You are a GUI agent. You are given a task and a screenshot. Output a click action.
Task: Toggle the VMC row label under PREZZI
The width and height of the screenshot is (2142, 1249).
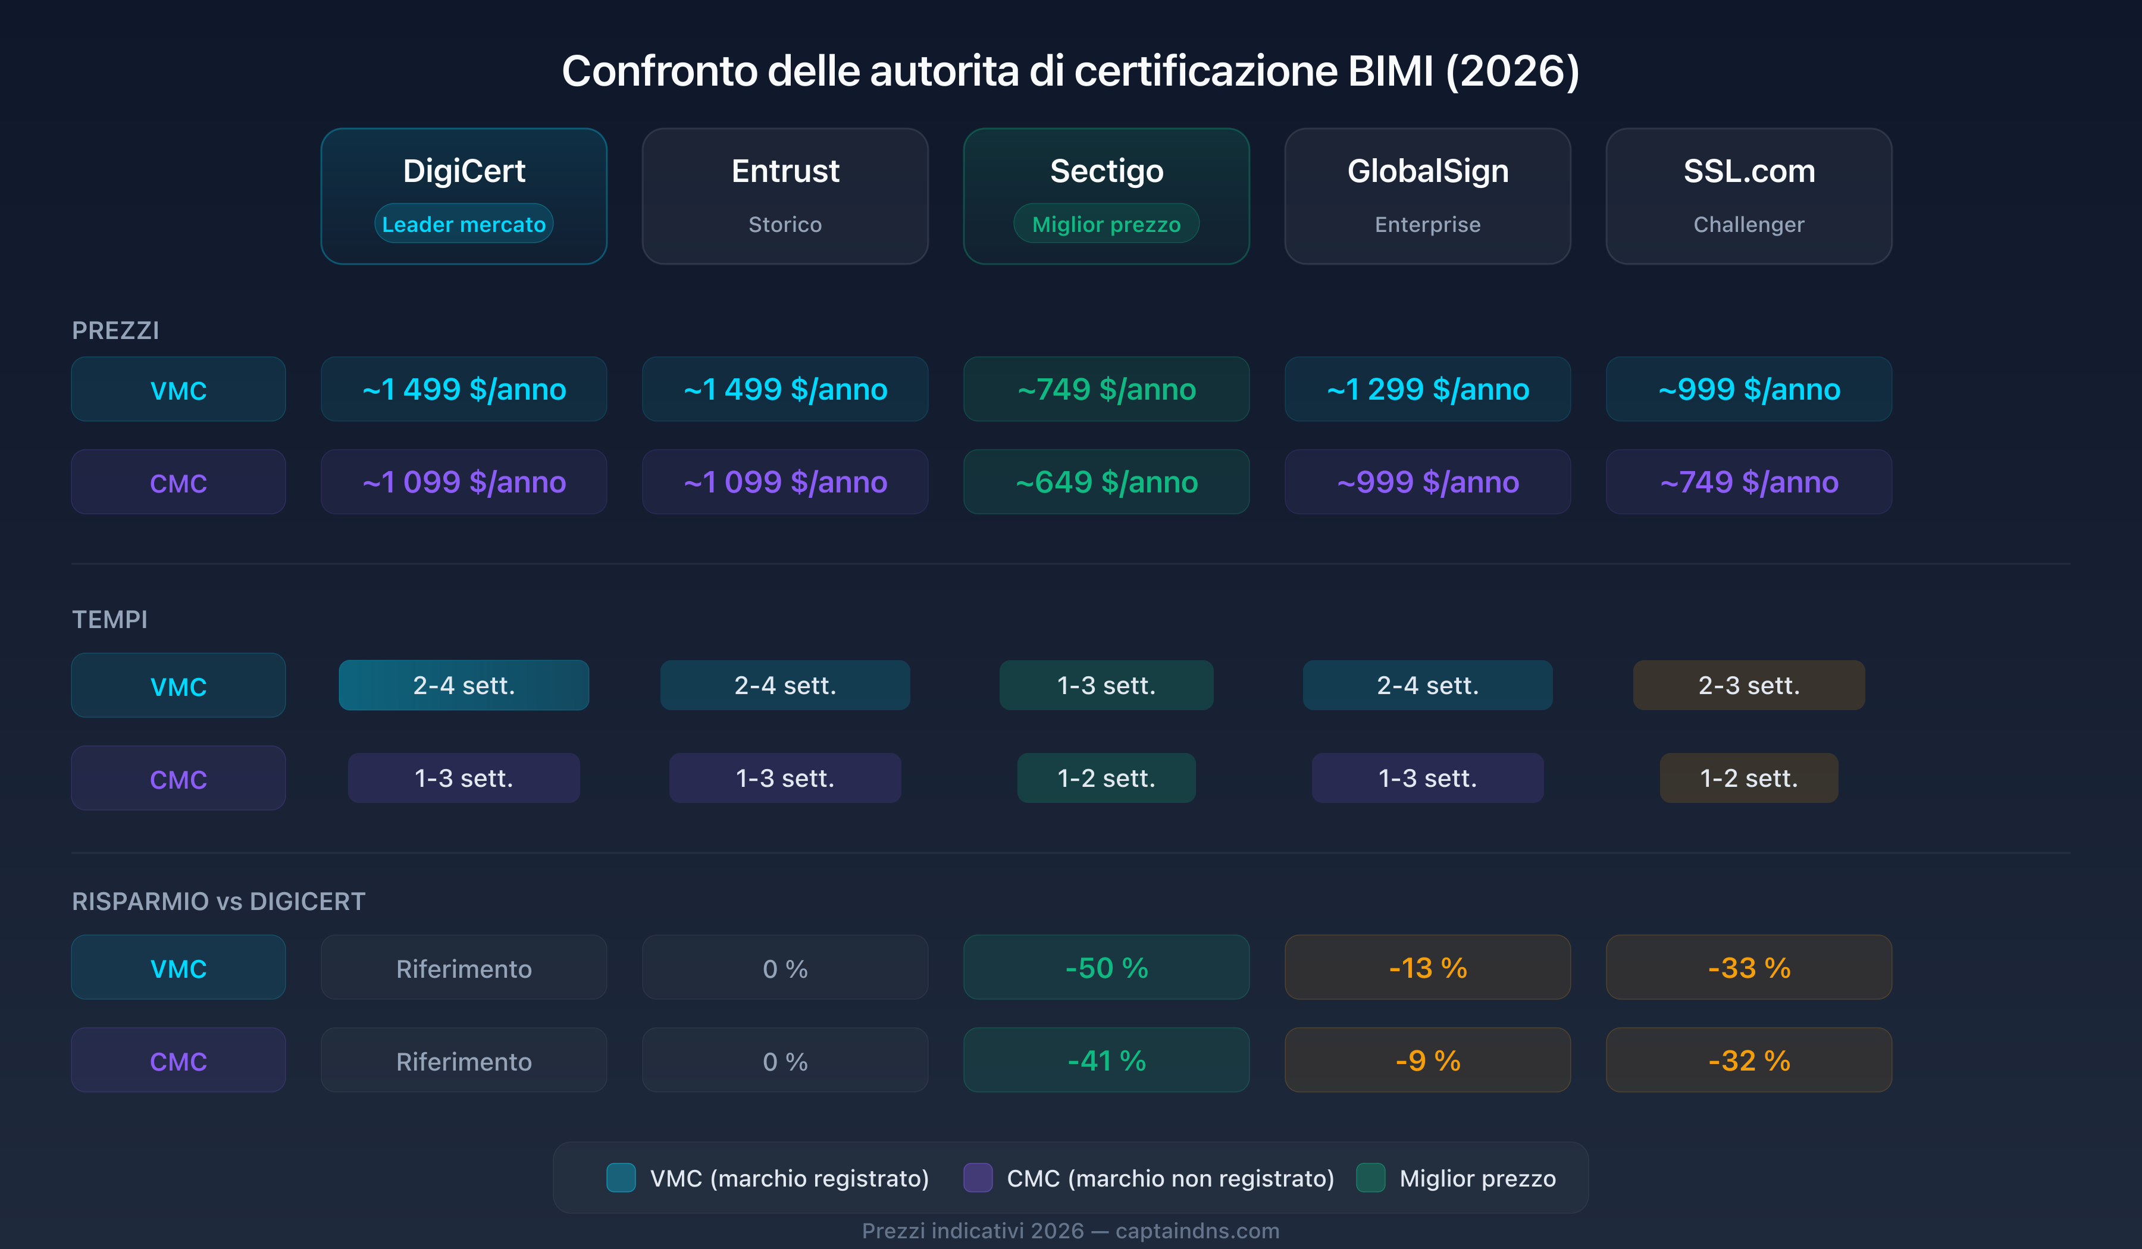(x=178, y=389)
